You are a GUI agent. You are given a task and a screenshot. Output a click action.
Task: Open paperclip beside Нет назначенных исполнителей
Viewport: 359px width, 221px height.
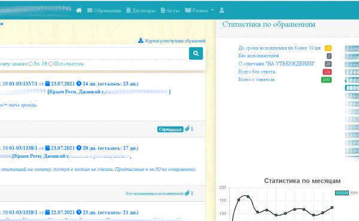pyautogui.click(x=187, y=193)
